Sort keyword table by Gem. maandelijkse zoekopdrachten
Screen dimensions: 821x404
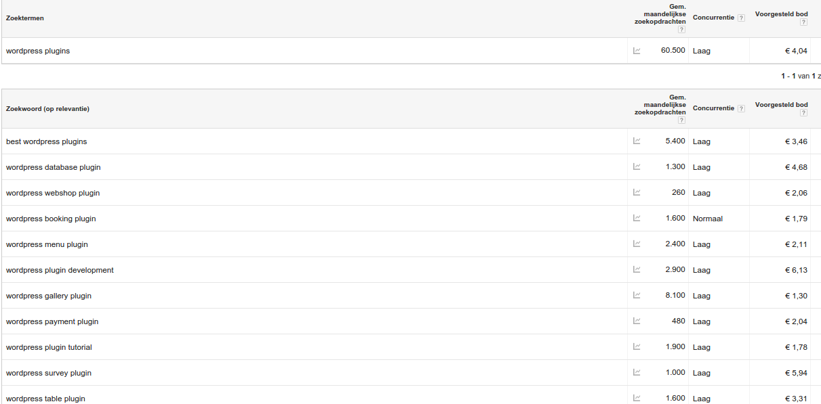coord(660,105)
